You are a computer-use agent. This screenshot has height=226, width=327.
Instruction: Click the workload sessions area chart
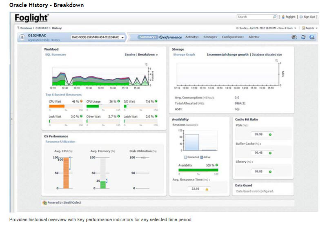click(x=100, y=76)
